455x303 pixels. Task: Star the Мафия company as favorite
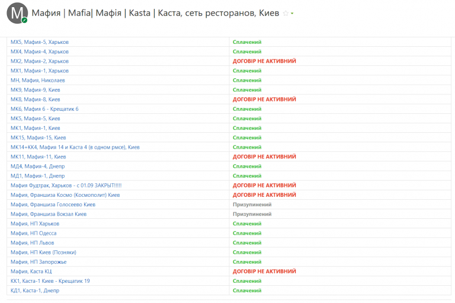pyautogui.click(x=286, y=14)
